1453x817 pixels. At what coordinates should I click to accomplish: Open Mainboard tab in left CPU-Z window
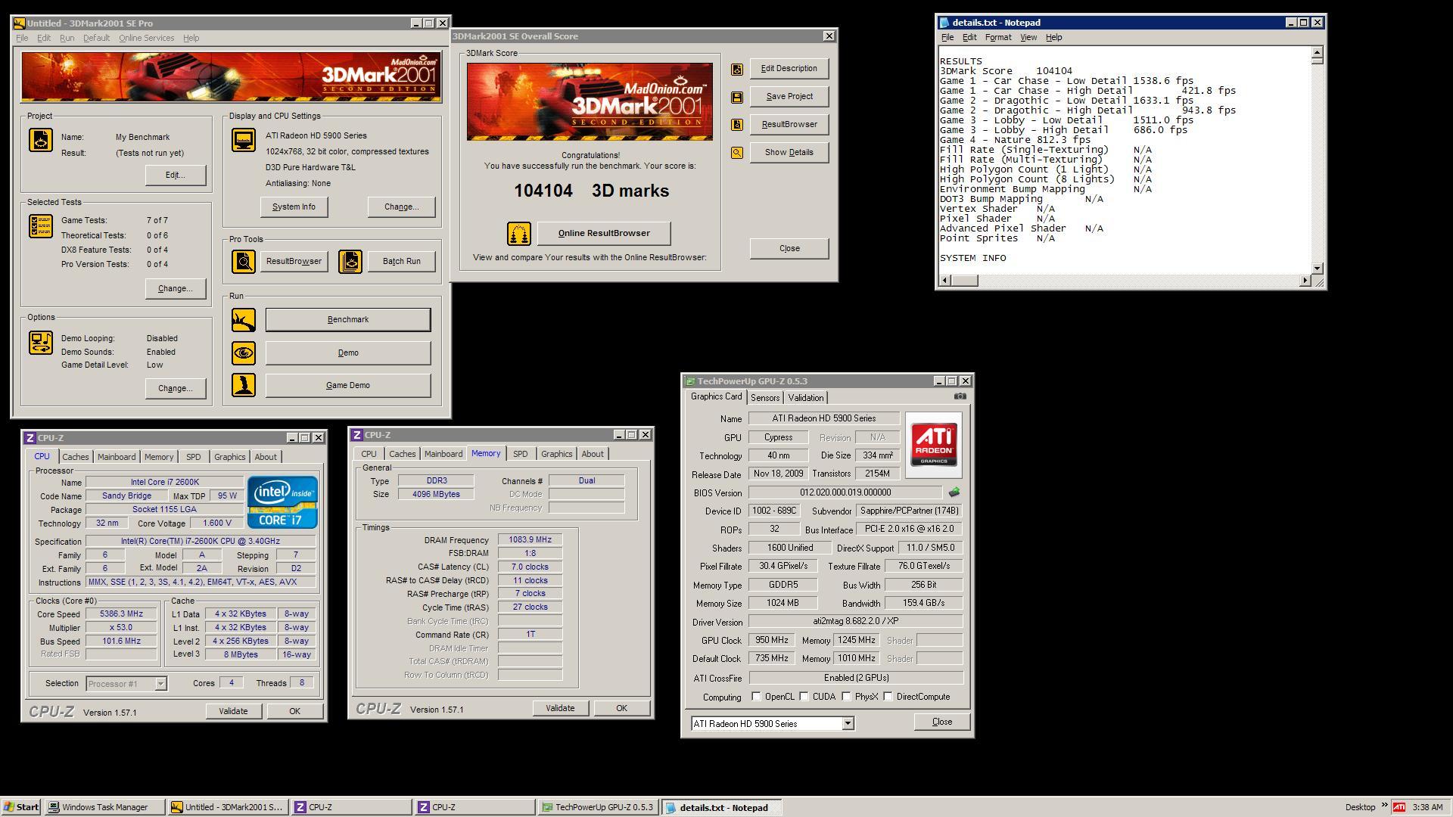pos(117,457)
